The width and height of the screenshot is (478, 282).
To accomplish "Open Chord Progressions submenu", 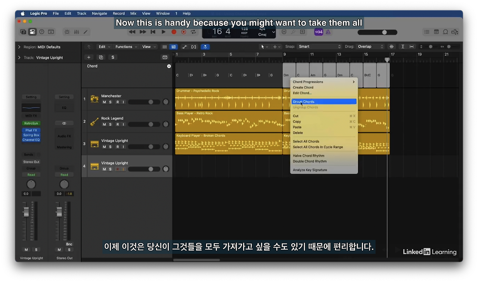I will [324, 82].
